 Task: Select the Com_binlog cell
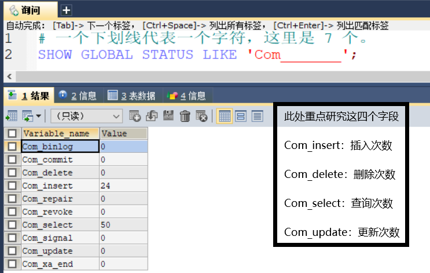60,147
